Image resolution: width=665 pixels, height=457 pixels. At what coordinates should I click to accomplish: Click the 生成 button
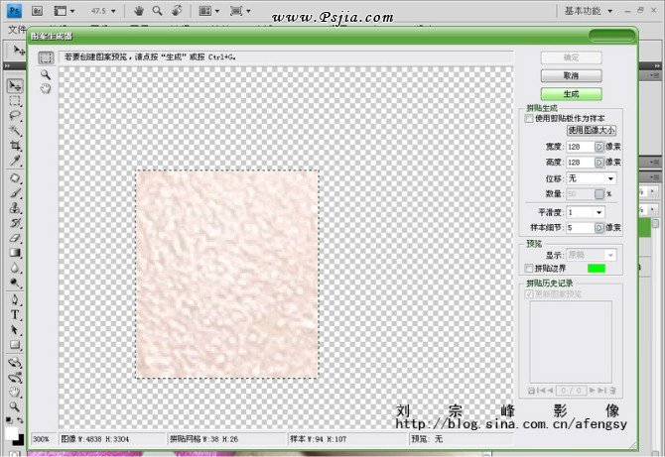tap(572, 94)
